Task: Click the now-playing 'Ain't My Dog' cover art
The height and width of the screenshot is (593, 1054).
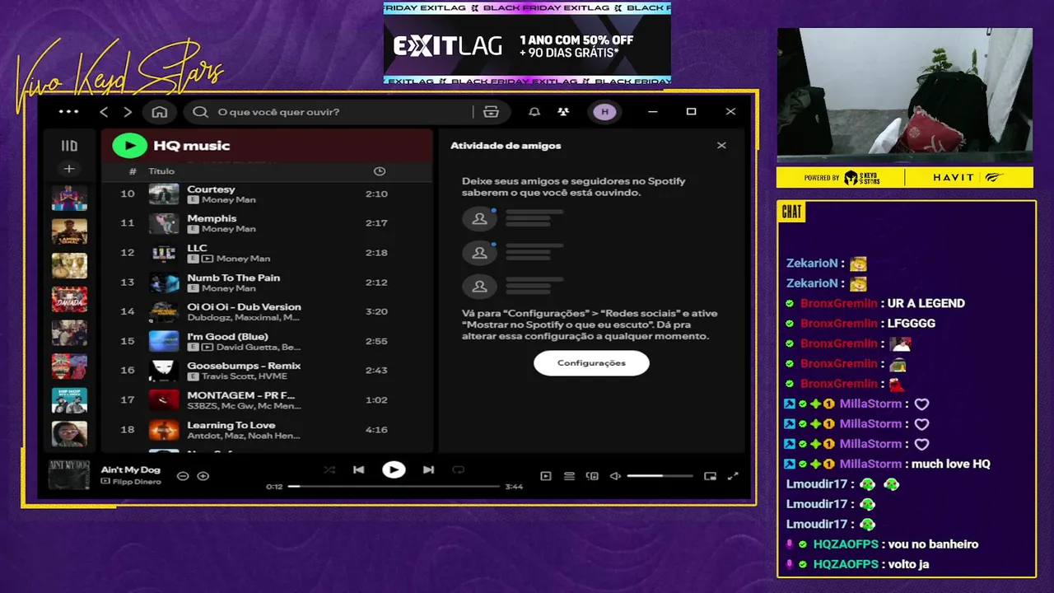Action: 68,475
